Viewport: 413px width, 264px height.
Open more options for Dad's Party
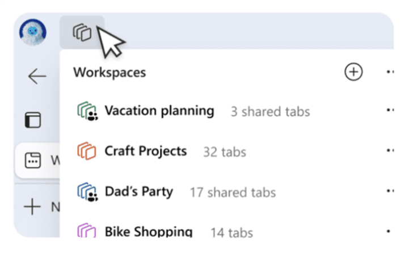[390, 191]
